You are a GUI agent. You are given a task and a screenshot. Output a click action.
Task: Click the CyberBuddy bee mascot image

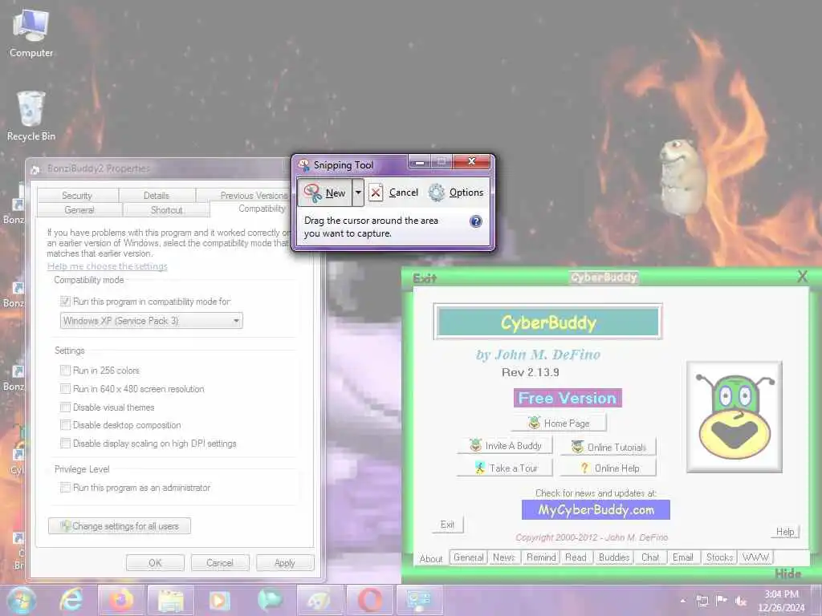tap(735, 417)
